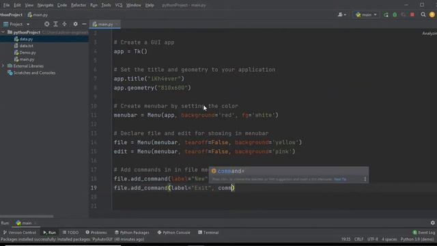
Task: Open the TODO tool window
Action: point(70,232)
